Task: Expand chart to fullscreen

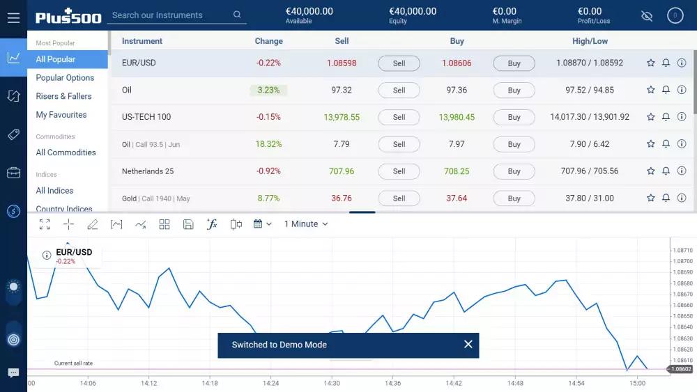Action: pyautogui.click(x=45, y=224)
